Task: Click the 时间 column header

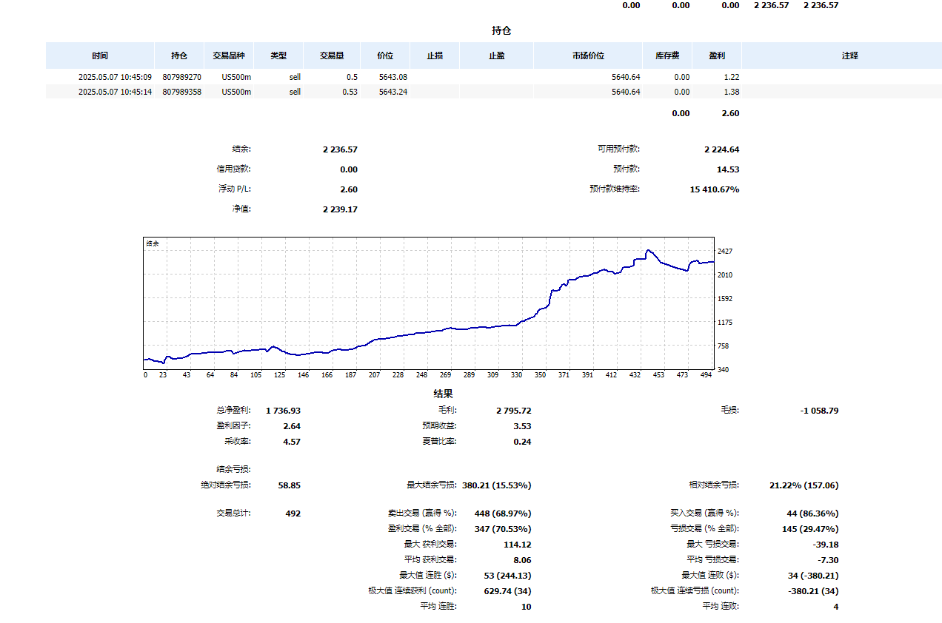Action: click(x=100, y=55)
